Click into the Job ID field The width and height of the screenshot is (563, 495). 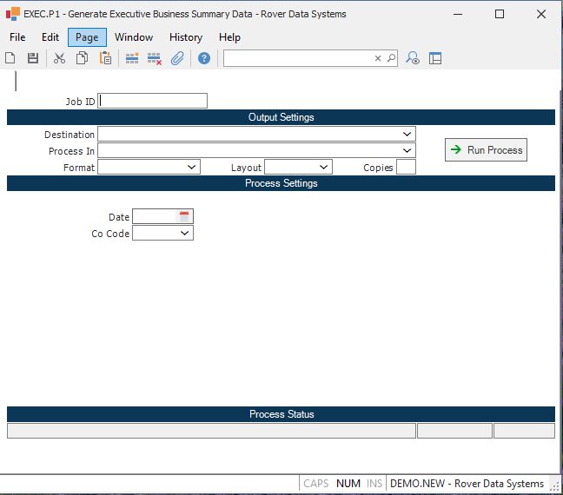point(153,101)
